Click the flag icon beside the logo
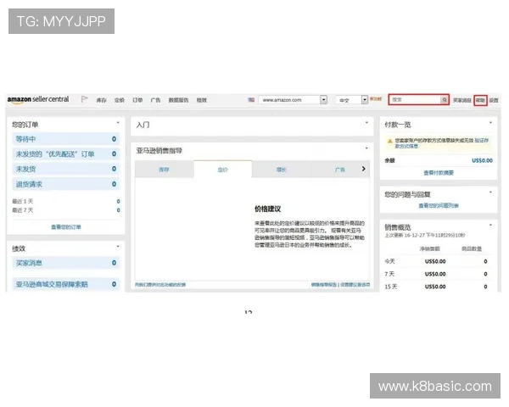The width and height of the screenshot is (509, 407). [84, 99]
